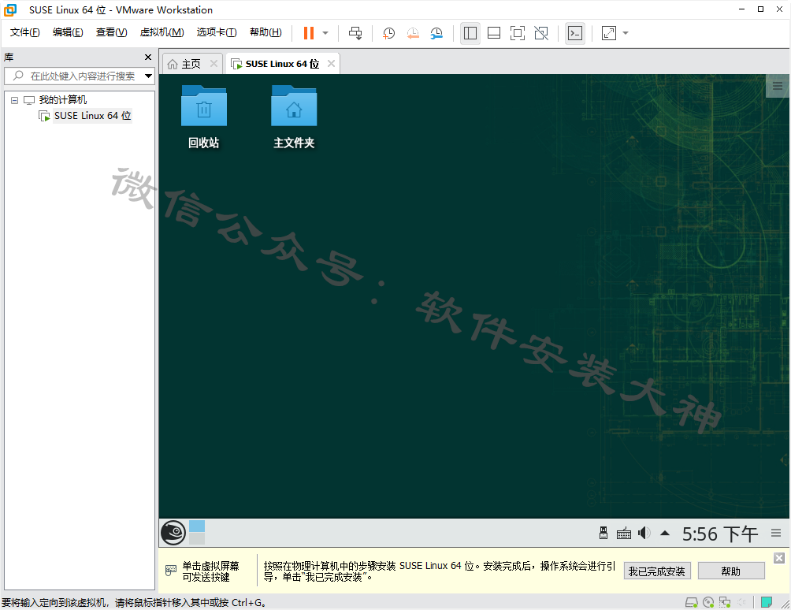Open the guest panel settings menu icon
The width and height of the screenshot is (791, 610).
click(776, 533)
